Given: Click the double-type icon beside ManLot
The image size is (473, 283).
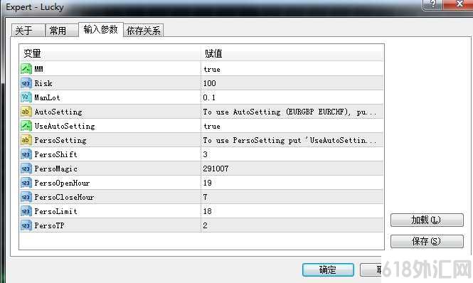Looking at the screenshot, I should 26,97.
